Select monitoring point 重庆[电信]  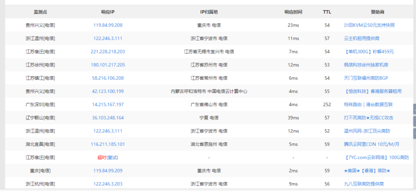[40, 171]
